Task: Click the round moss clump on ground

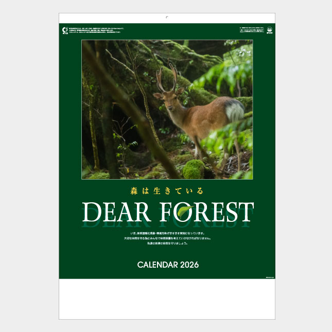Action: [194, 169]
